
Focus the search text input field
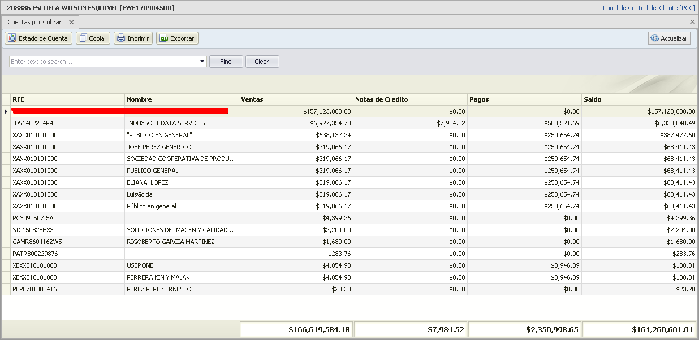(x=105, y=62)
